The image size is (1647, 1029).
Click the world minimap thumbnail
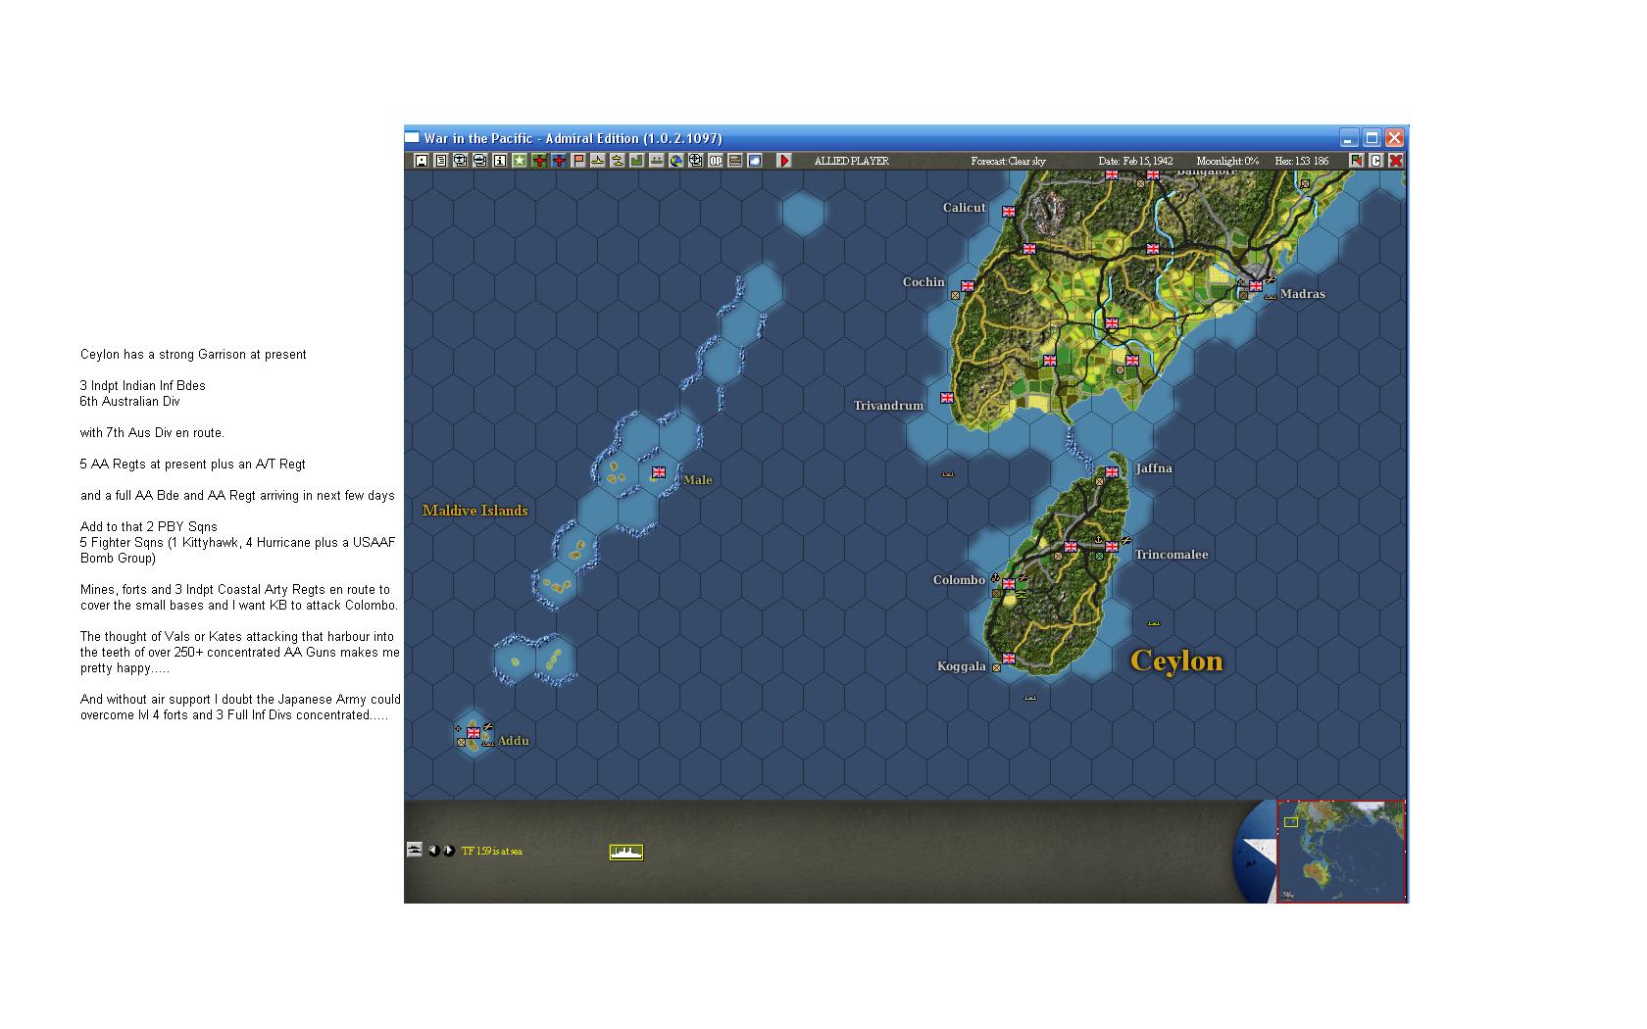(1341, 851)
